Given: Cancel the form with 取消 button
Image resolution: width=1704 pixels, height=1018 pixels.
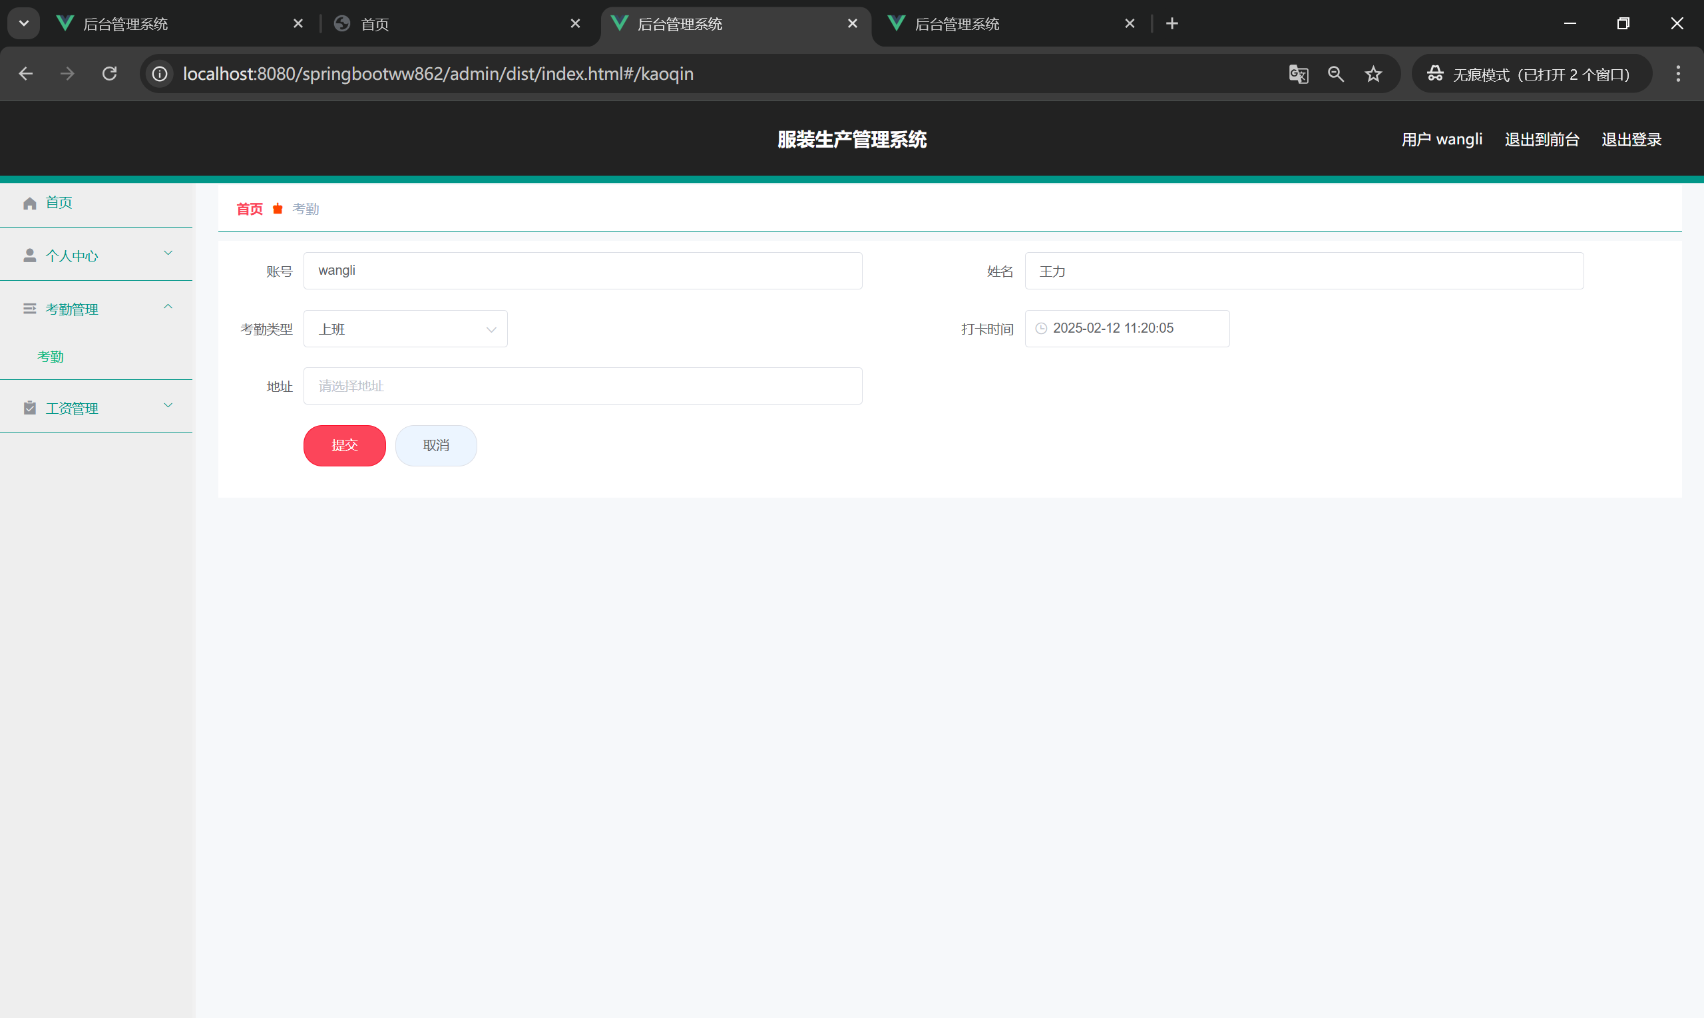Looking at the screenshot, I should 437,446.
